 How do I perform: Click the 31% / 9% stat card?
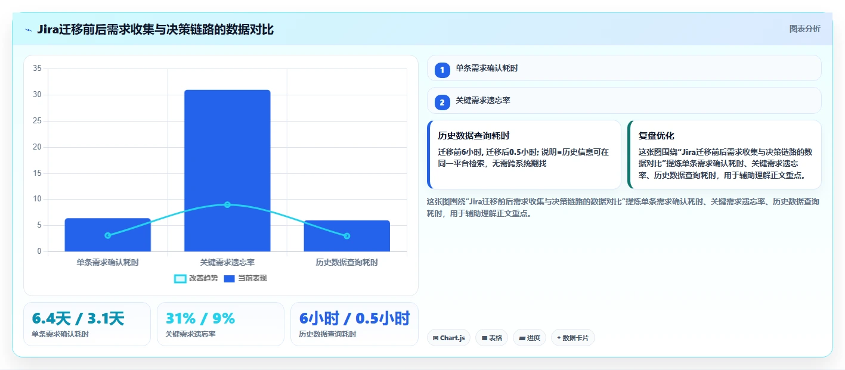[221, 324]
